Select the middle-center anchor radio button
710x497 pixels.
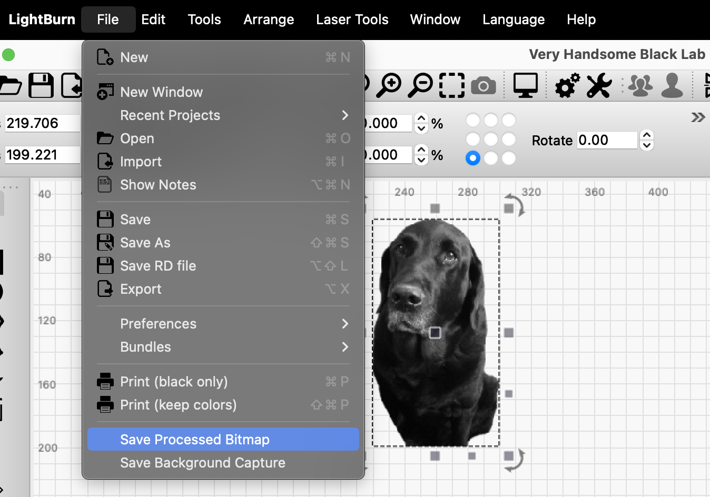tap(491, 139)
